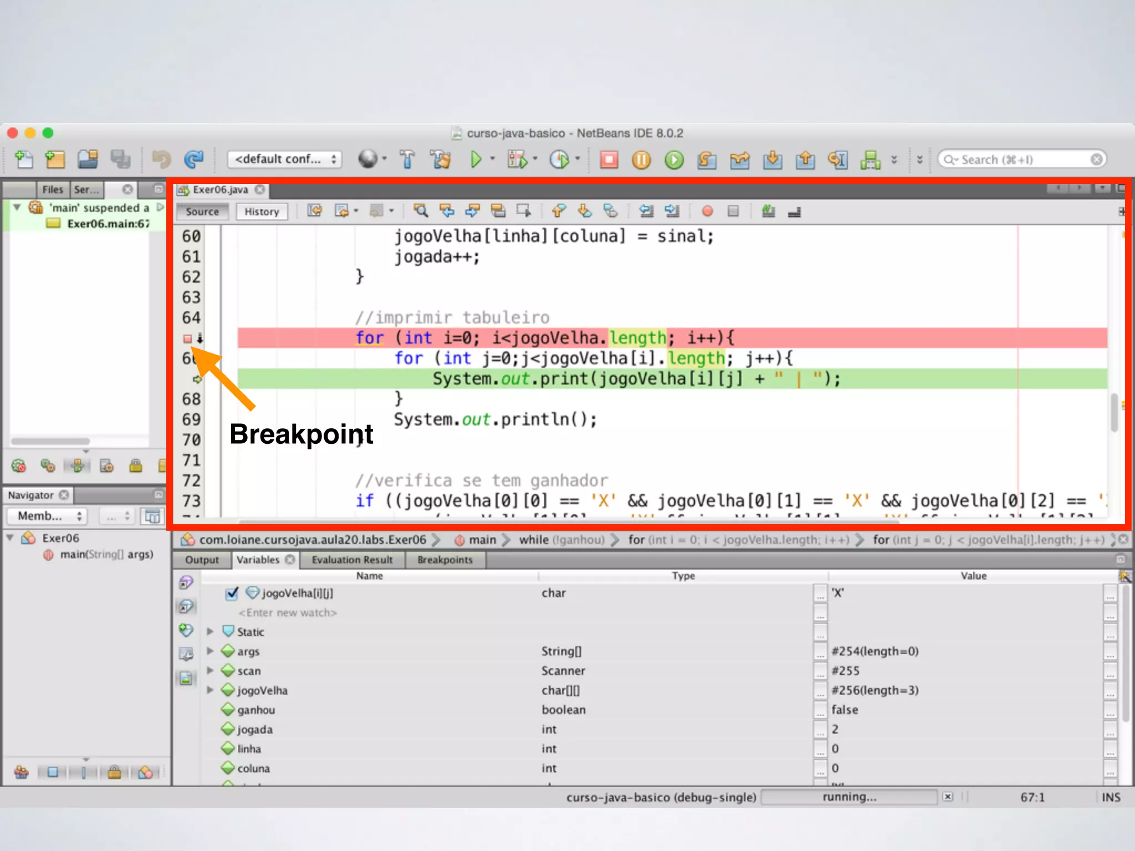Click the hammer Build Project icon
The width and height of the screenshot is (1135, 851).
point(407,160)
